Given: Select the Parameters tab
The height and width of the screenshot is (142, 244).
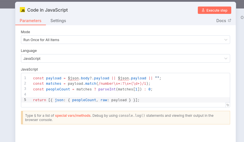Looking at the screenshot, I should tap(30, 21).
